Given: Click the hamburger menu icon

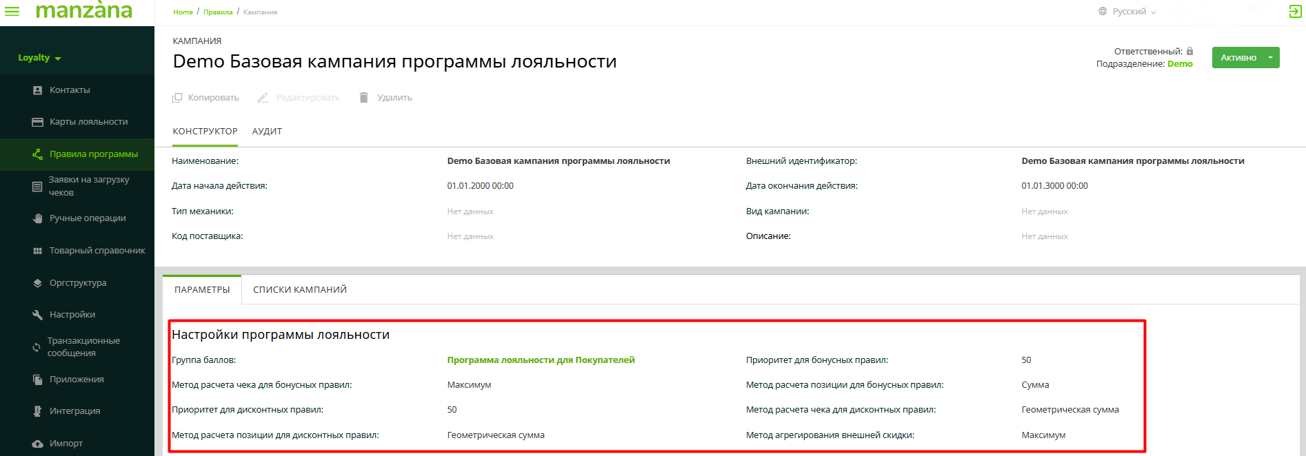Looking at the screenshot, I should point(12,11).
